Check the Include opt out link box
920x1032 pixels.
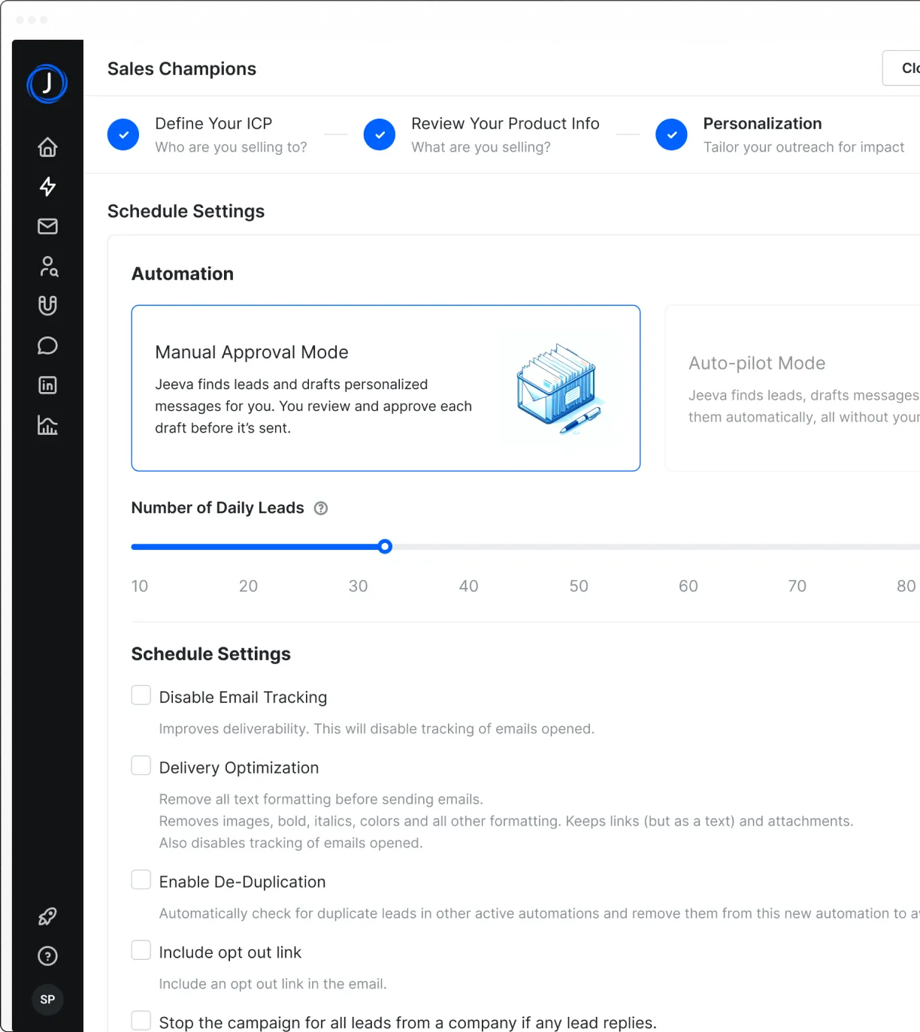pos(141,950)
